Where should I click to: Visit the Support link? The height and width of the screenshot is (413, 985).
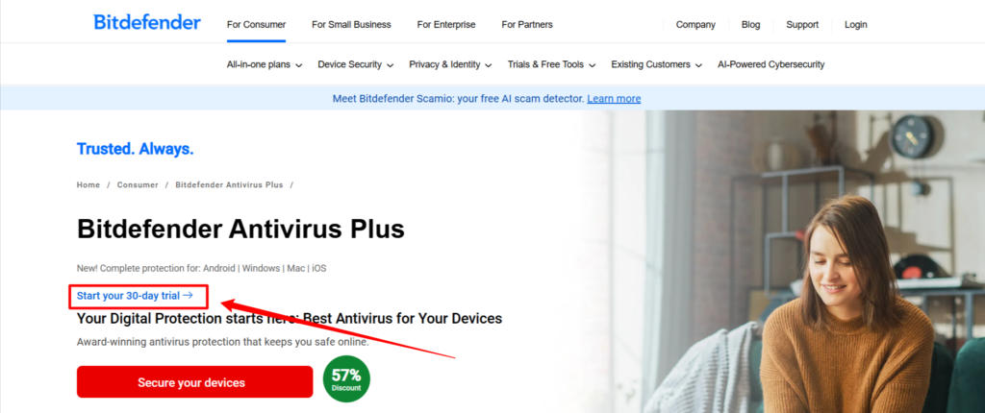802,24
